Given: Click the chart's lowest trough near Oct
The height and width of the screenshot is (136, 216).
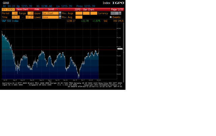Looking at the screenshot, I should pyautogui.click(x=78, y=77).
